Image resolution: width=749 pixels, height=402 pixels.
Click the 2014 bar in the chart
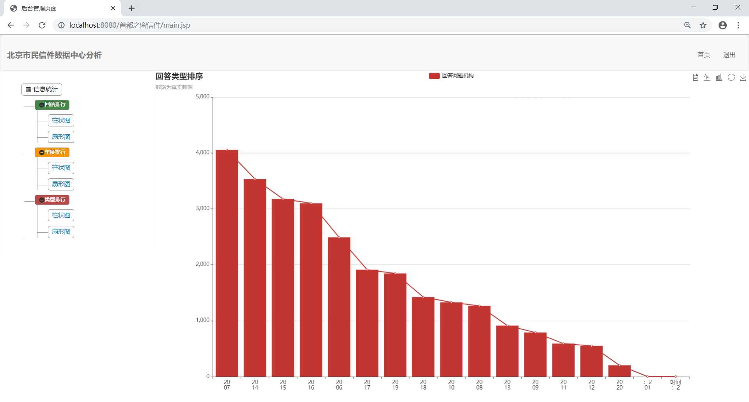[255, 278]
